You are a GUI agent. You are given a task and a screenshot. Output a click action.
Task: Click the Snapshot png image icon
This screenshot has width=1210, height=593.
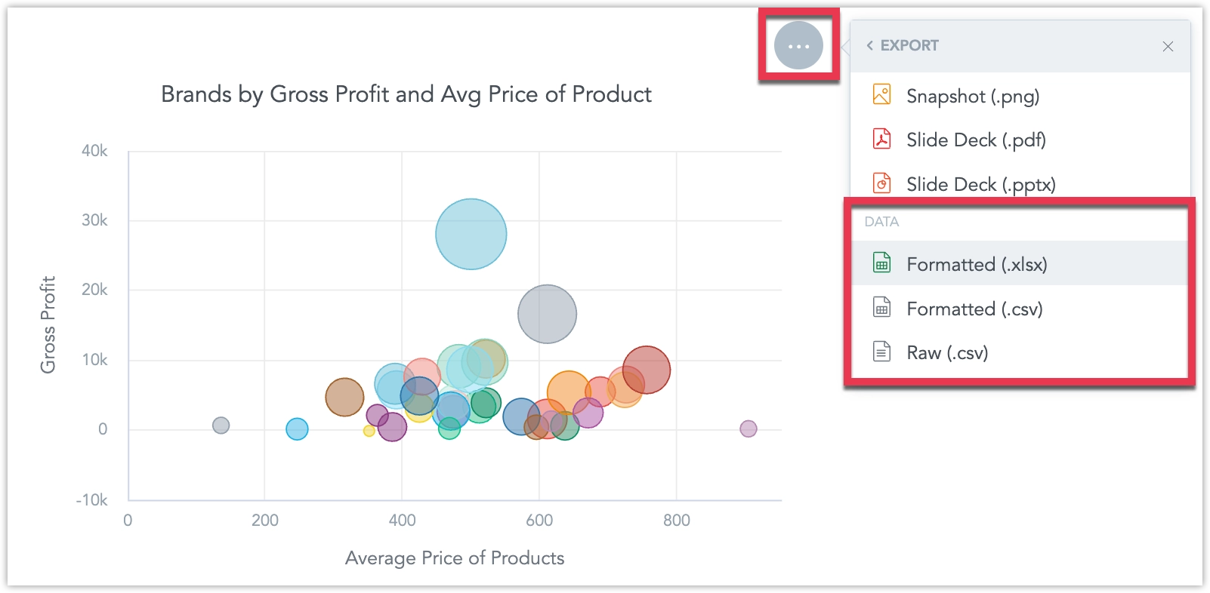click(x=881, y=95)
